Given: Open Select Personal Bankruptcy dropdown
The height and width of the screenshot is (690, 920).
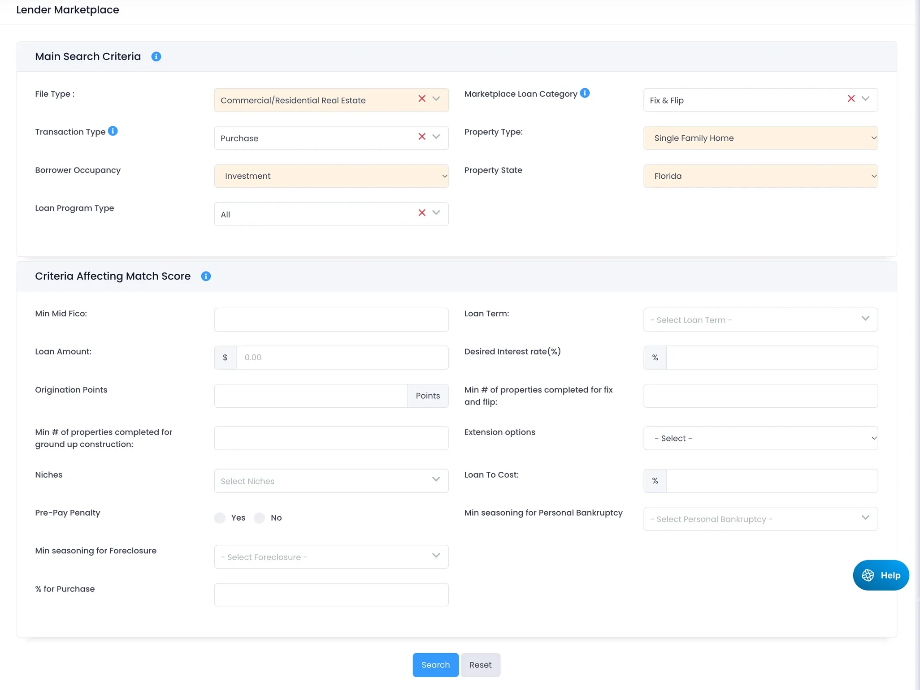Looking at the screenshot, I should 760,519.
